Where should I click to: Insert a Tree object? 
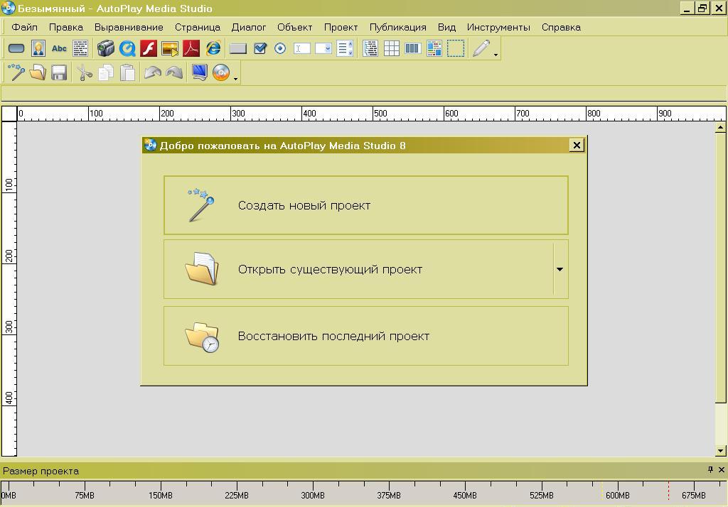pos(370,48)
